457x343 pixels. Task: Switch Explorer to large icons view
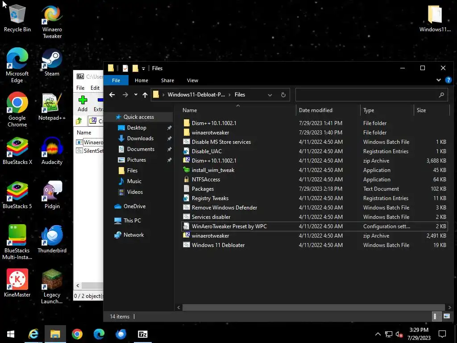446,316
